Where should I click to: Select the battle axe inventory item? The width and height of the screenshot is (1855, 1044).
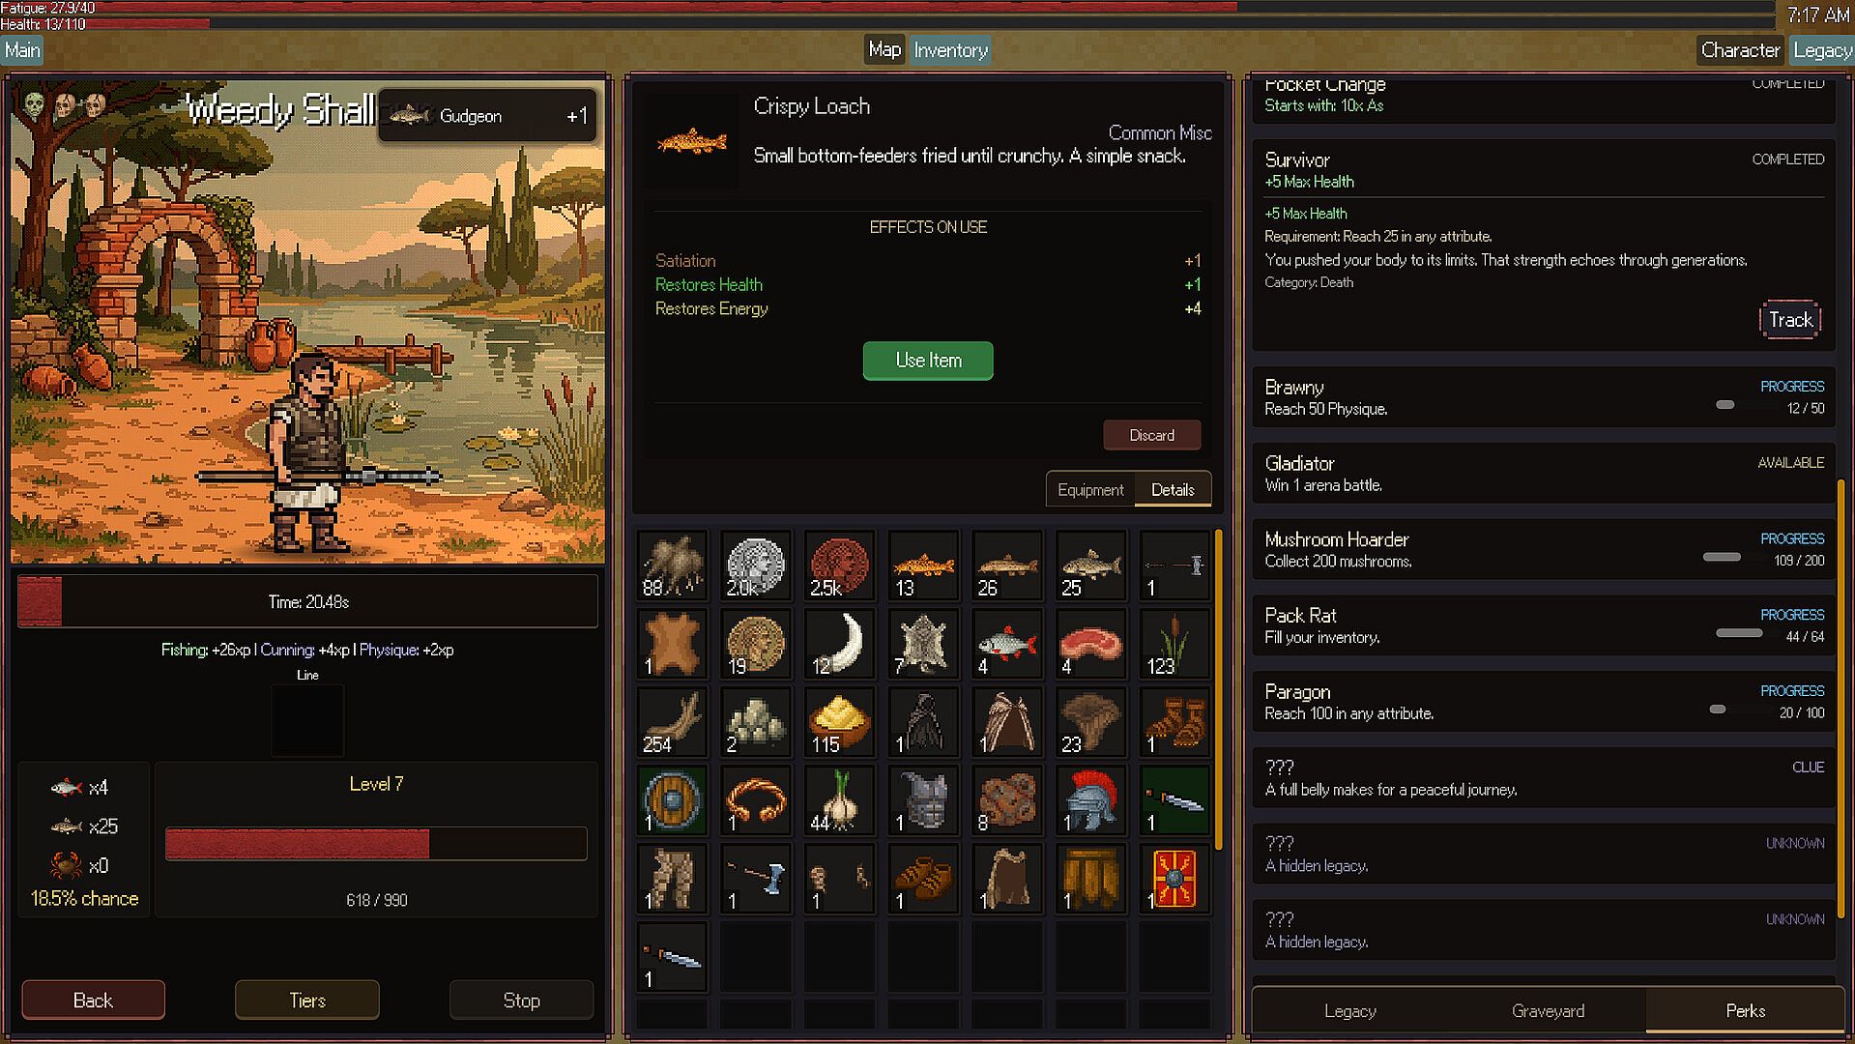click(x=756, y=879)
